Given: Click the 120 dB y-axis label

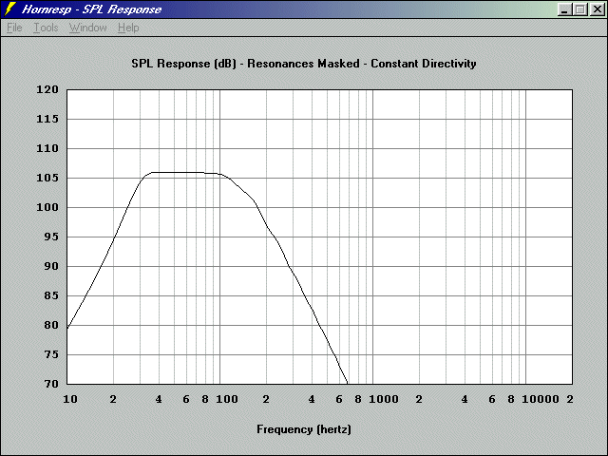Looking at the screenshot, I should point(47,89).
